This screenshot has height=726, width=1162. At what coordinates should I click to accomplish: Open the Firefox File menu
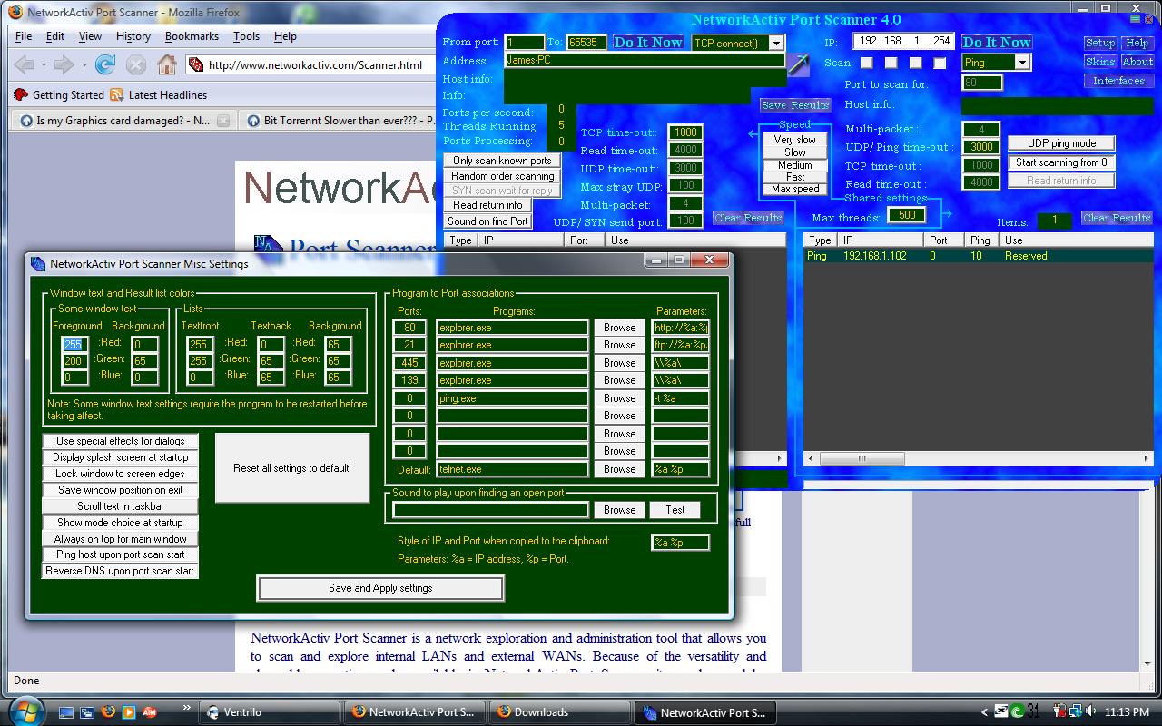point(24,36)
